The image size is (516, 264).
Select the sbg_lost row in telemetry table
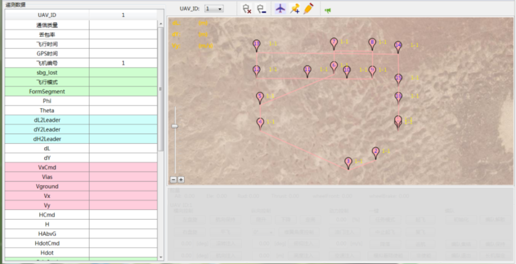click(x=47, y=73)
